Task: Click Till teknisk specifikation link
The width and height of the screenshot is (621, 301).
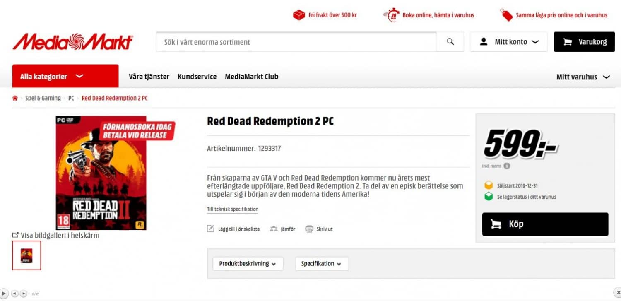Action: pyautogui.click(x=233, y=209)
